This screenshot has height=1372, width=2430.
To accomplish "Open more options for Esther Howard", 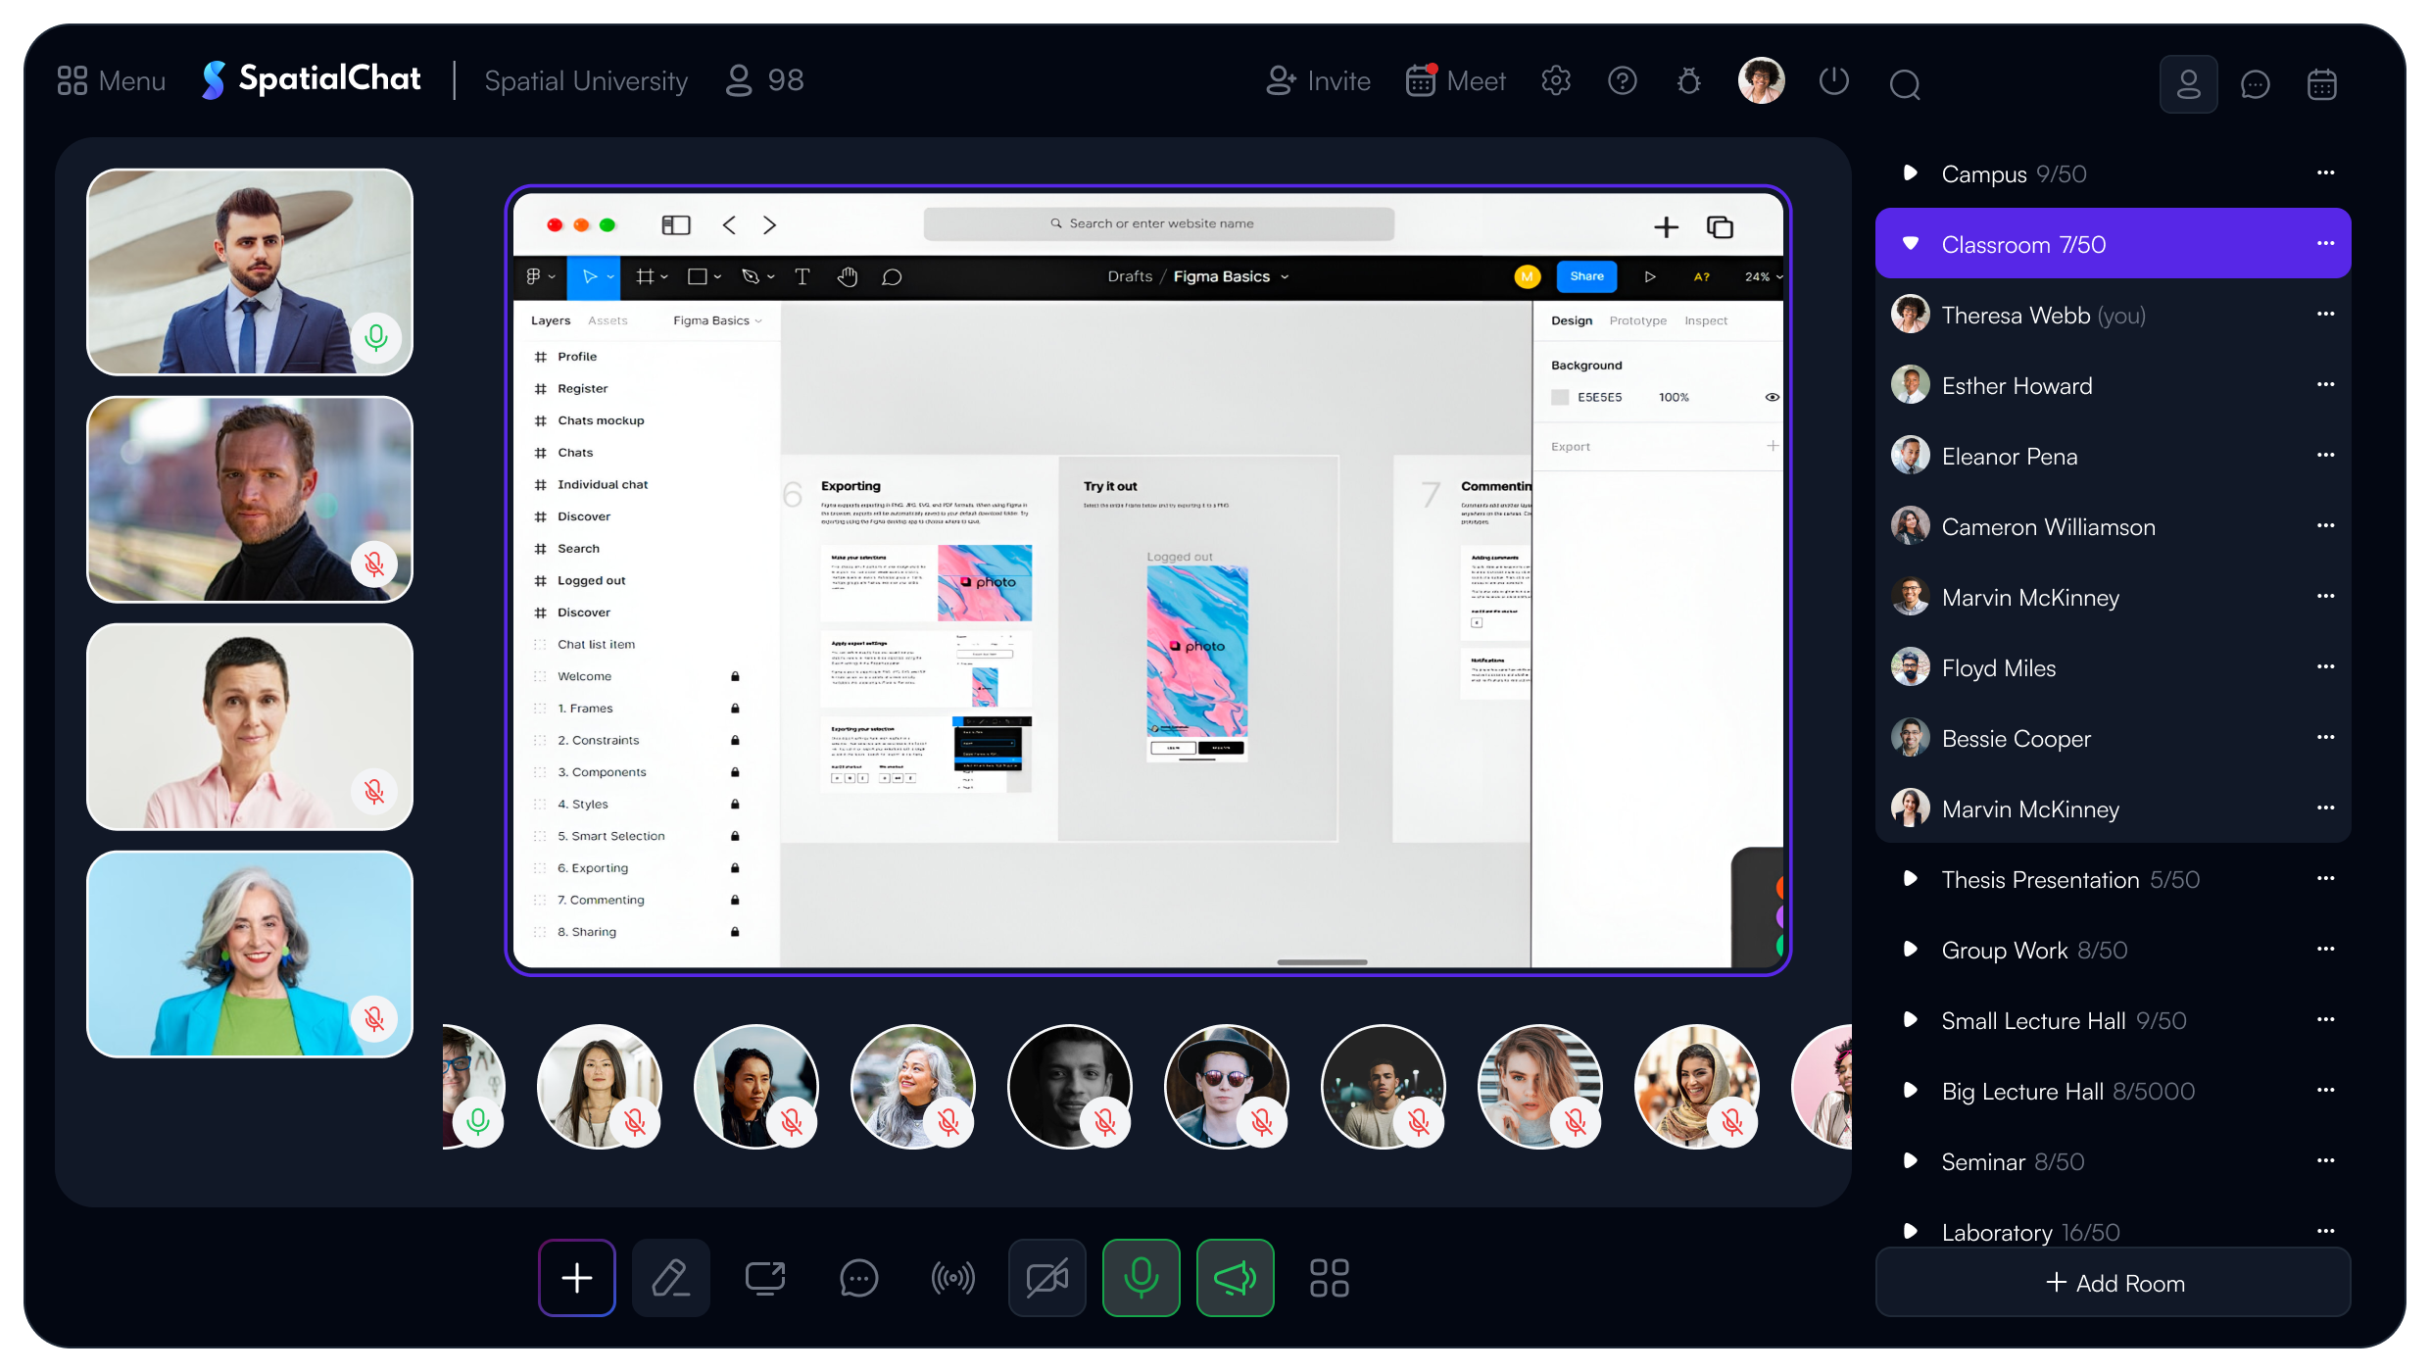I will (x=2325, y=384).
